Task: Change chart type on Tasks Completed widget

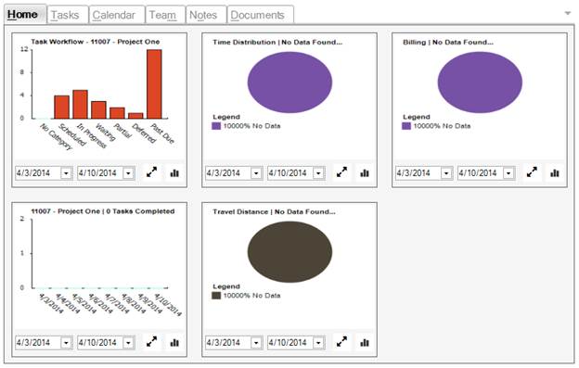Action: (x=174, y=342)
